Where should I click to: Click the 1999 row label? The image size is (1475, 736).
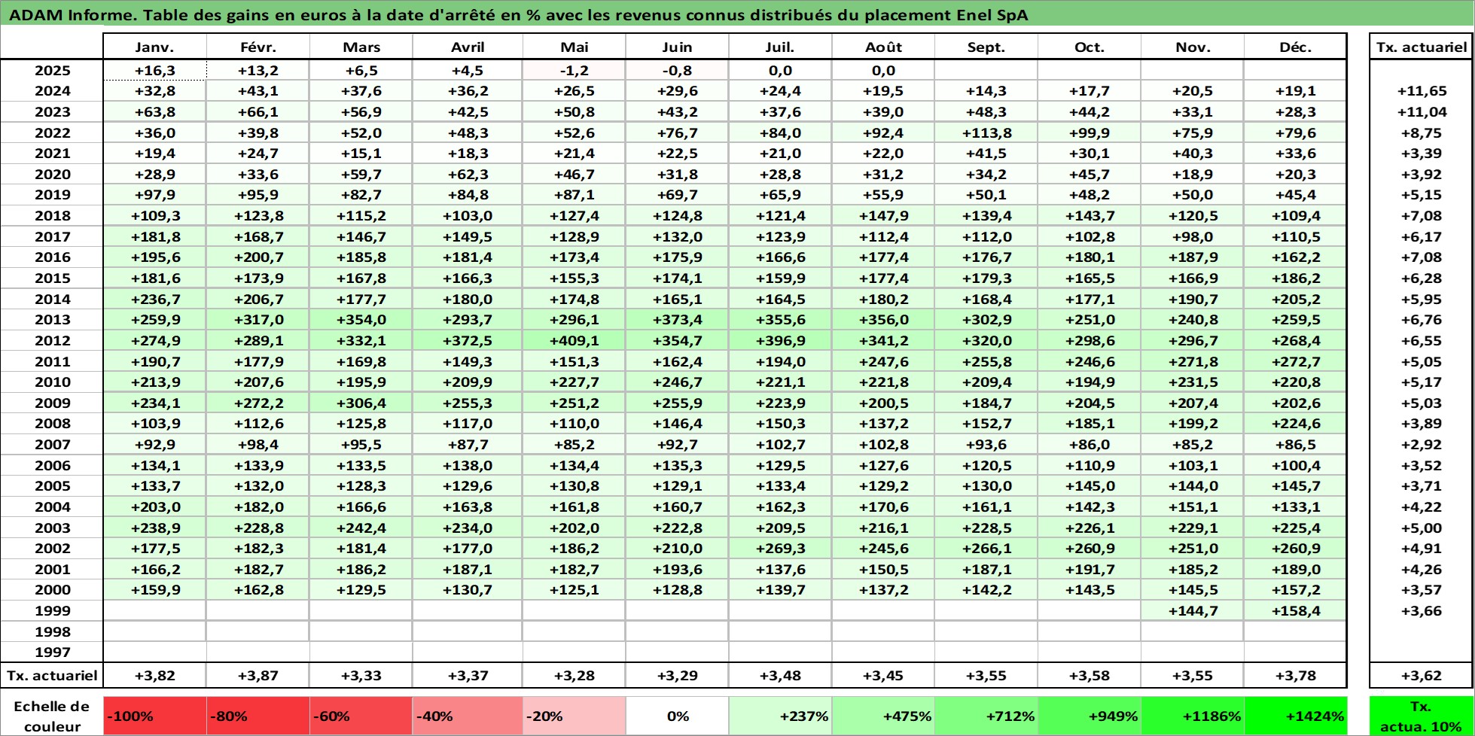52,610
